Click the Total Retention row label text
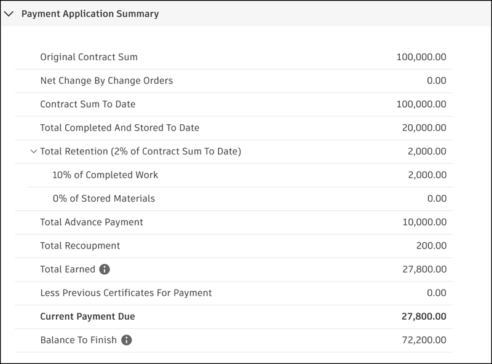492x364 pixels. point(140,151)
